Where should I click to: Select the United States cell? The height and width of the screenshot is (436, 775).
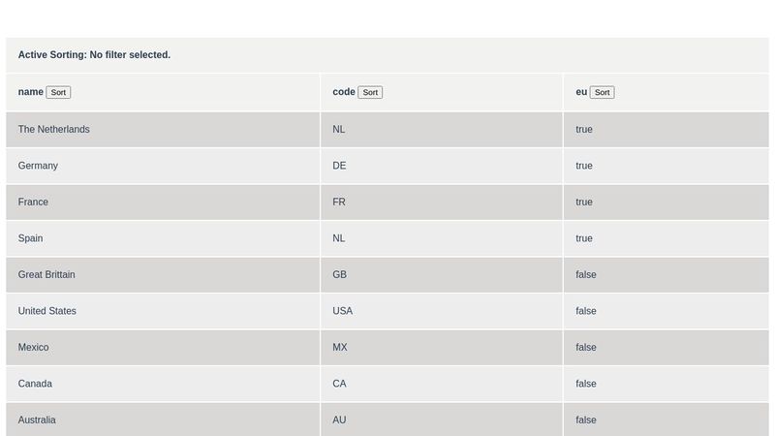[x=47, y=311]
